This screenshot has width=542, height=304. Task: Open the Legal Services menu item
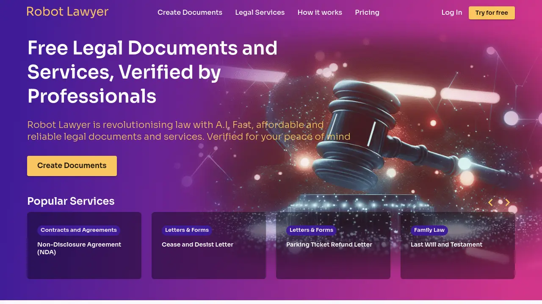tap(260, 12)
